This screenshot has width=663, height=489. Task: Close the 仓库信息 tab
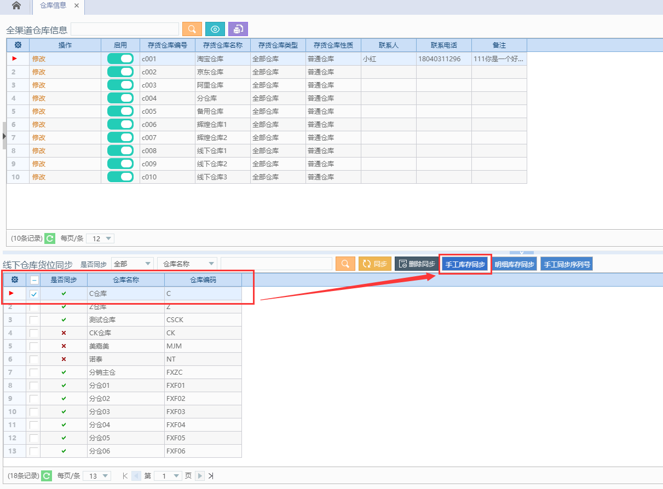(x=76, y=5)
